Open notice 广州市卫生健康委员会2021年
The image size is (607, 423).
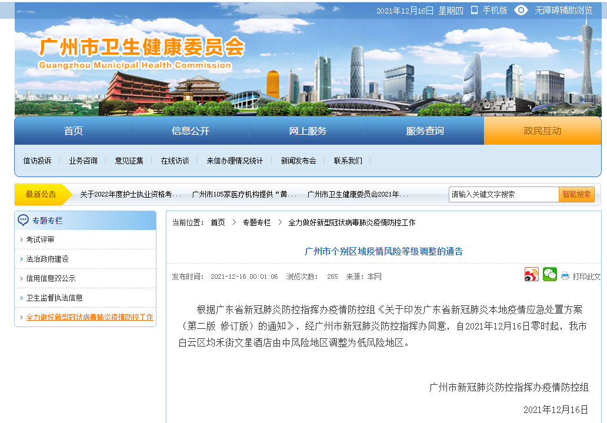pos(358,195)
